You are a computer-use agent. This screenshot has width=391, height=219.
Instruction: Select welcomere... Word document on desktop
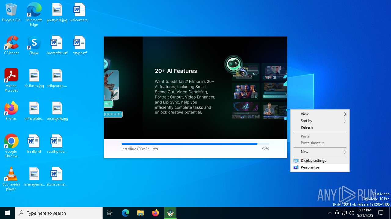click(x=79, y=12)
